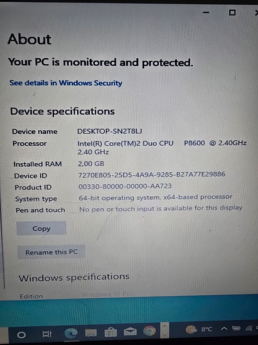Open Cortana circle on the taskbar
258x345 pixels.
click(22, 335)
